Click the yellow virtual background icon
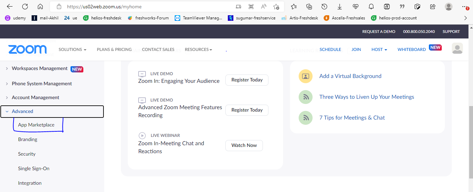The image size is (473, 192). [306, 76]
